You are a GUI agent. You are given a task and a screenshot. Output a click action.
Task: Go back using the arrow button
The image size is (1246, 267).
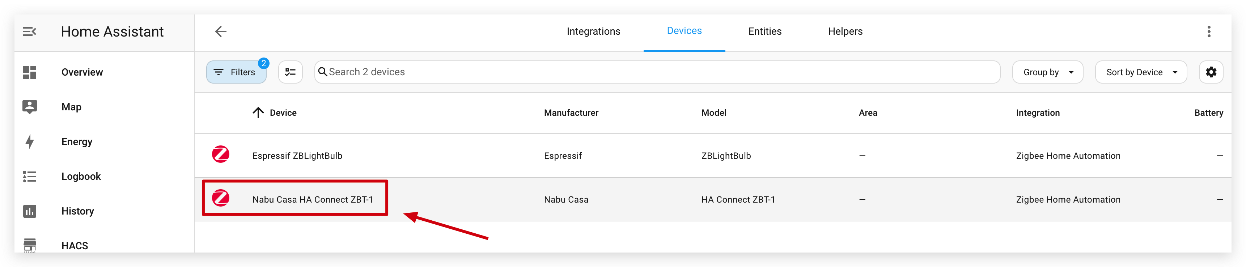[221, 32]
